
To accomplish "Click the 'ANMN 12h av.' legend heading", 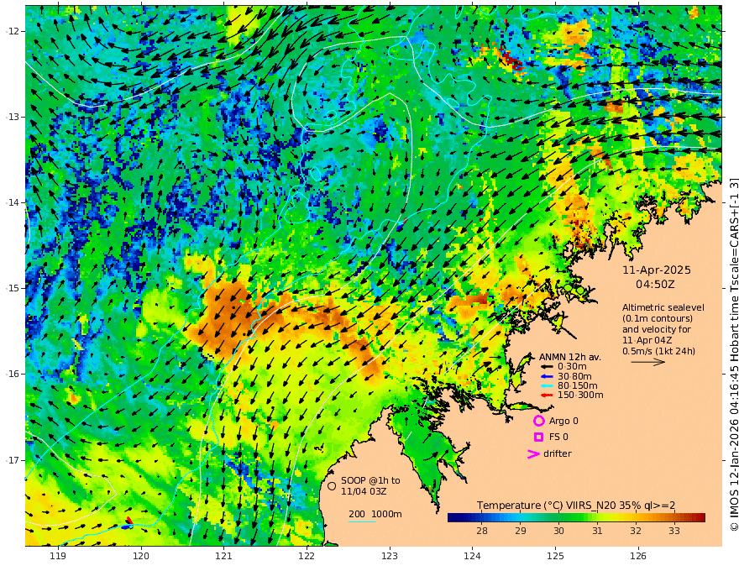I will click(570, 357).
